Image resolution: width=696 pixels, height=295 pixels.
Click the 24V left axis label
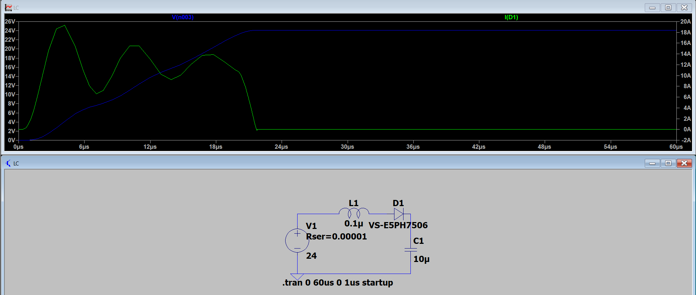pos(10,30)
